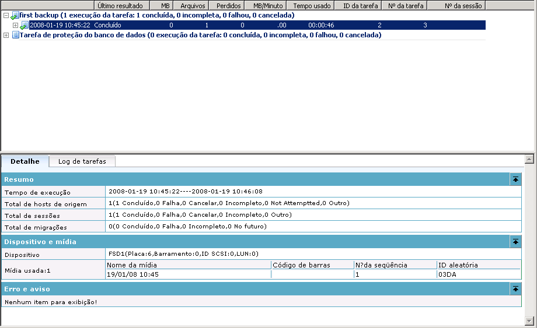Expand the 2008-01-19 10:45:22 job entry
Image resolution: width=537 pixels, height=328 pixels.
point(15,25)
